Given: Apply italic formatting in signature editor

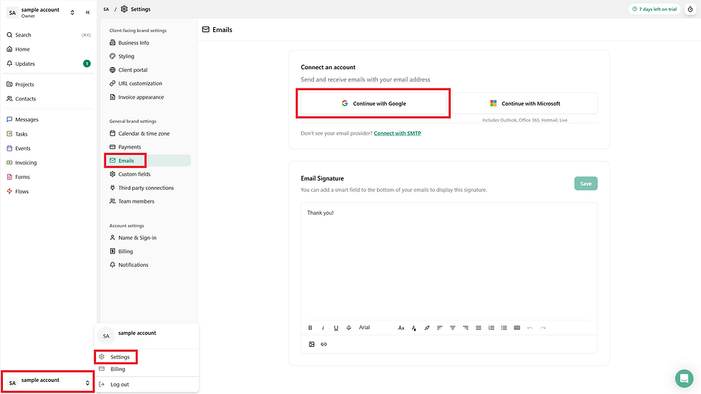Looking at the screenshot, I should click(323, 328).
